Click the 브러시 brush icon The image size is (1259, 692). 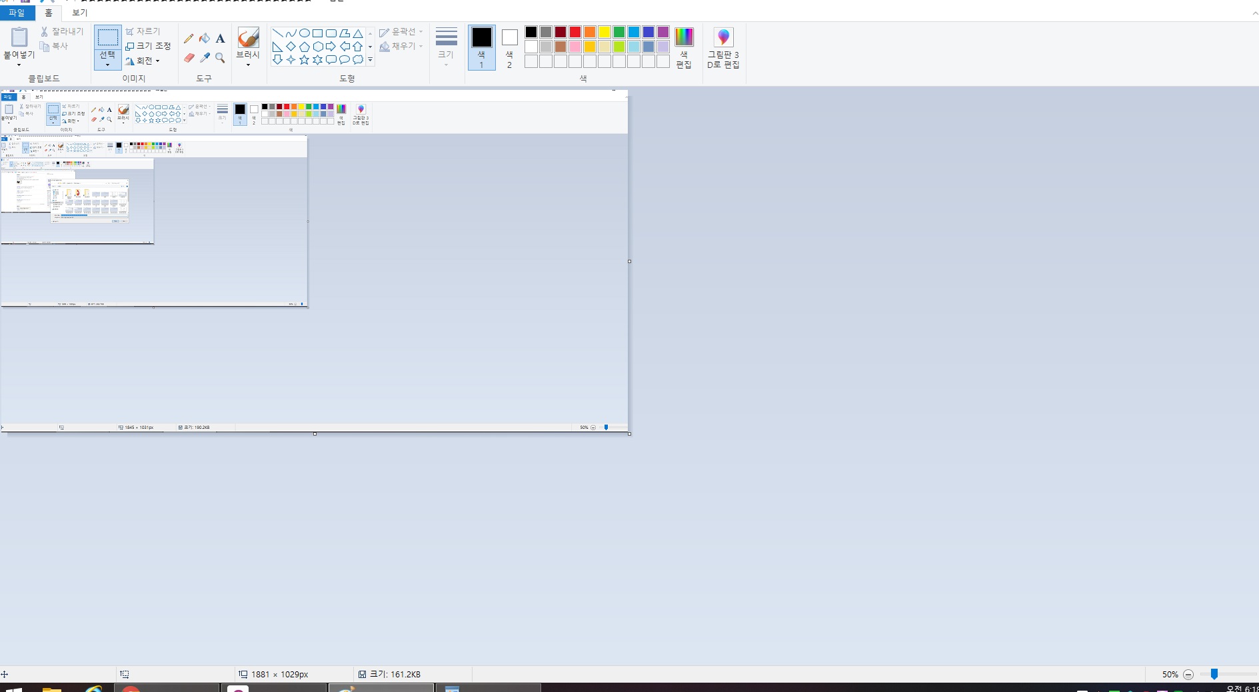click(x=248, y=37)
